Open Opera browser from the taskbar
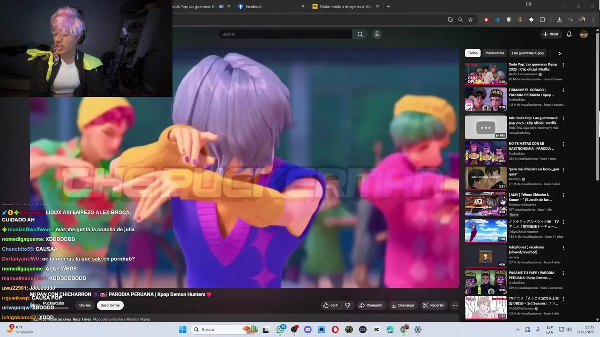Viewport: 600px width, 337px height. click(335, 330)
